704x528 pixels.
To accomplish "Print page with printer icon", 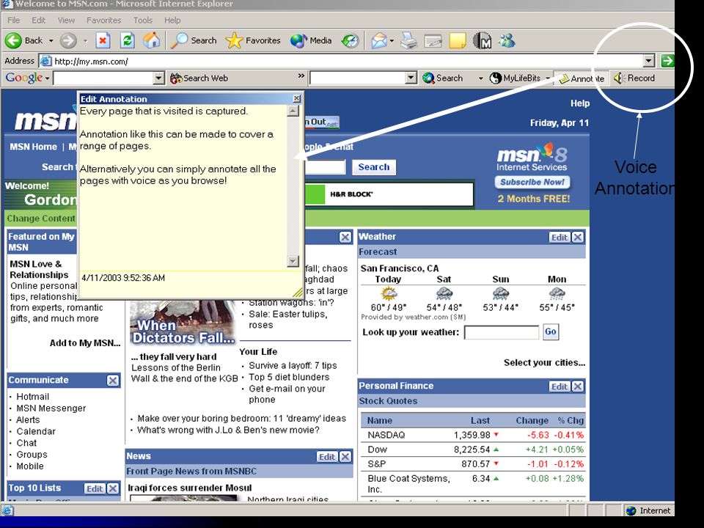I will tap(408, 41).
